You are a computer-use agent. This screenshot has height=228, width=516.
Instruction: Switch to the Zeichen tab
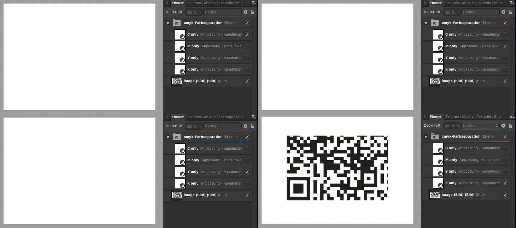coord(194,3)
